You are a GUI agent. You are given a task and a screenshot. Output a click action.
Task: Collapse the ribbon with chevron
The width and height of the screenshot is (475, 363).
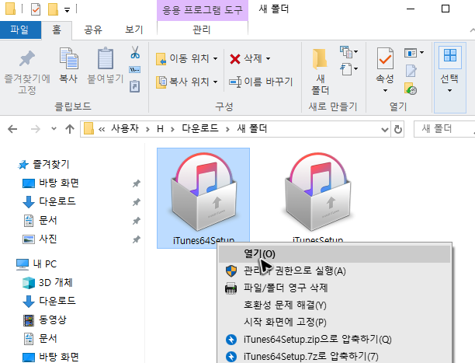click(472, 30)
